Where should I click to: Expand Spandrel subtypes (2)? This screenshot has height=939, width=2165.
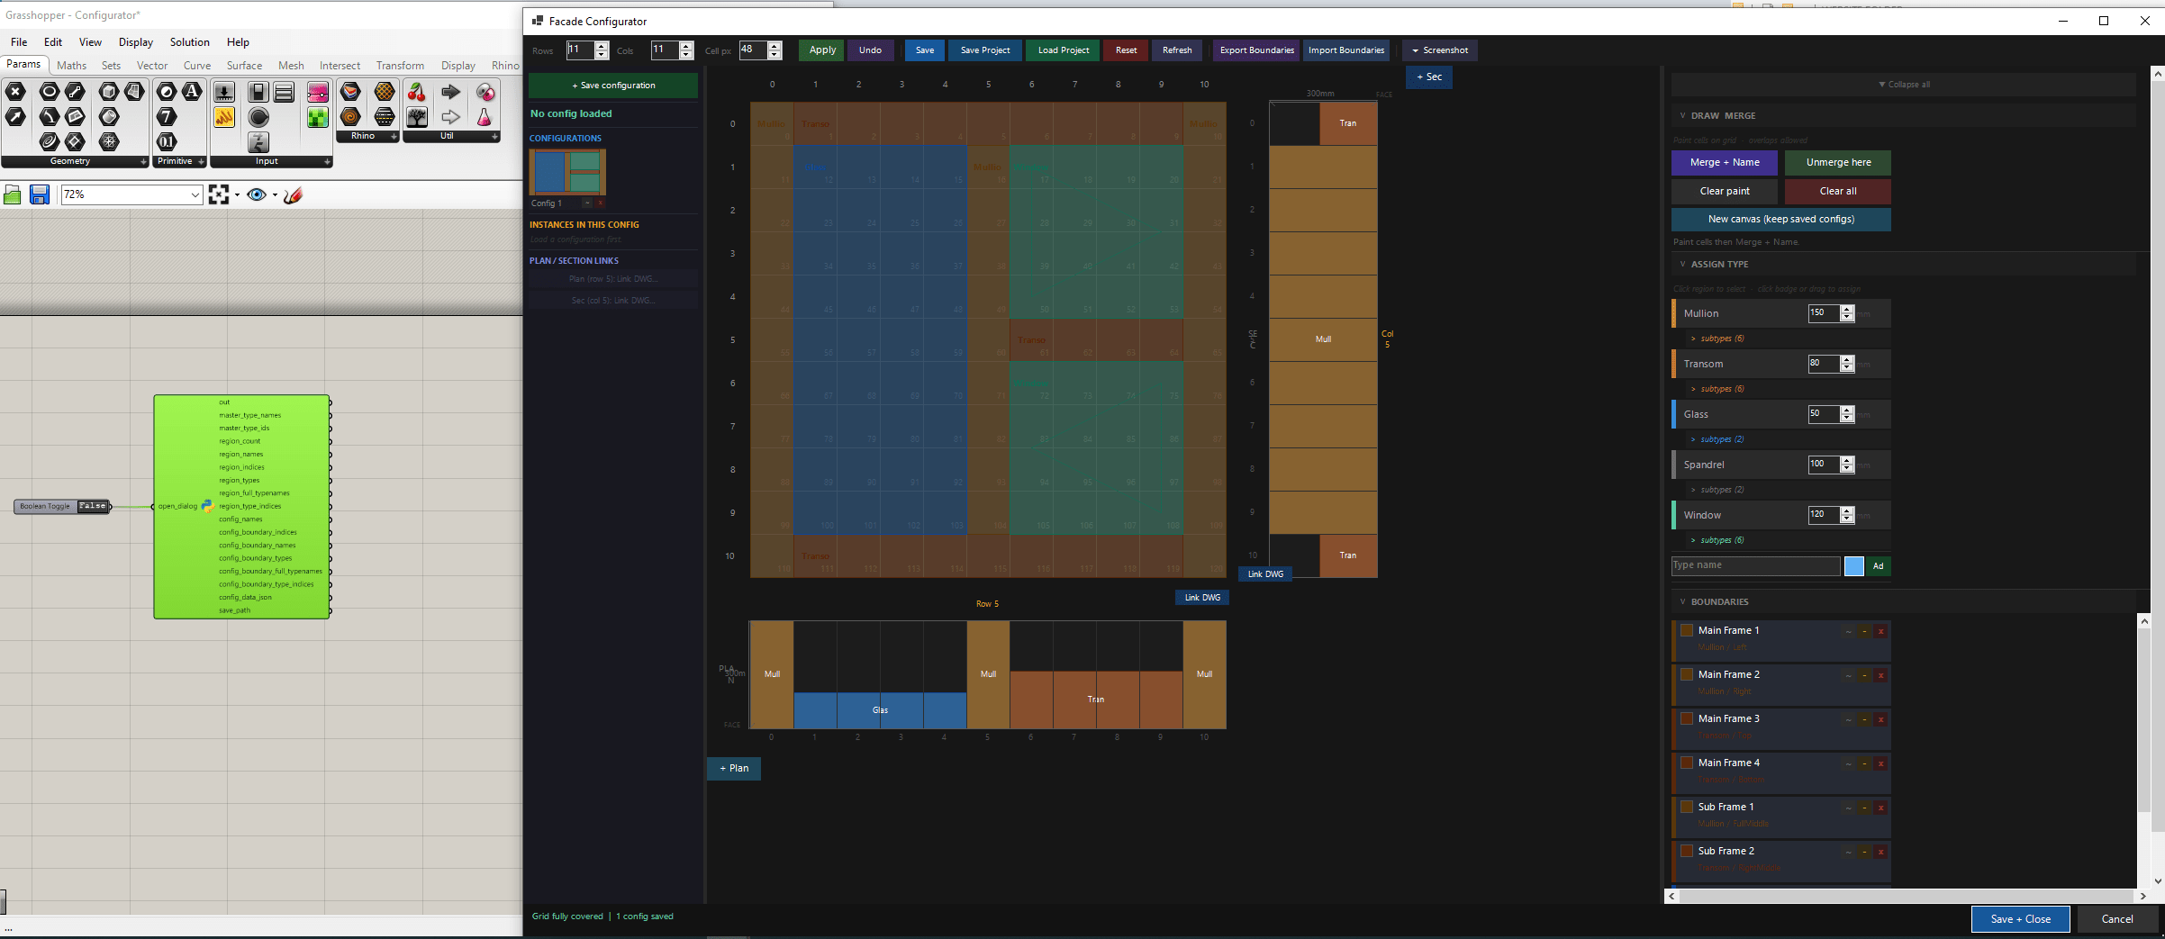click(x=1717, y=490)
